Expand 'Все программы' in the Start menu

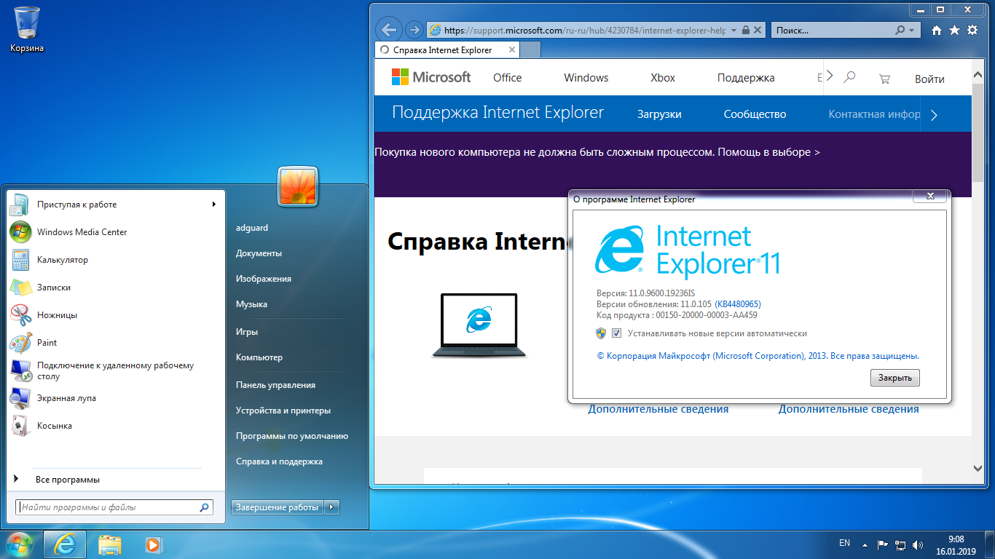(67, 480)
